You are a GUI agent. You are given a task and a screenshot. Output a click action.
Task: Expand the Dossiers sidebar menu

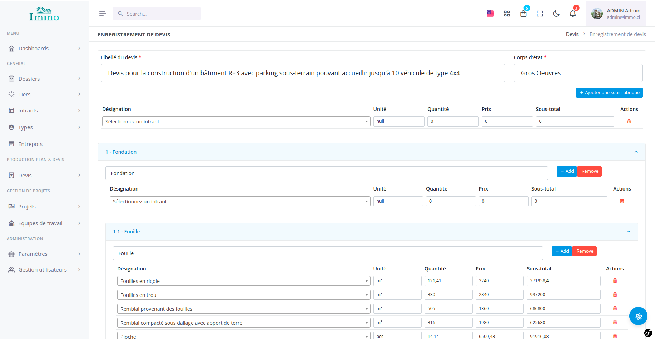(x=44, y=79)
